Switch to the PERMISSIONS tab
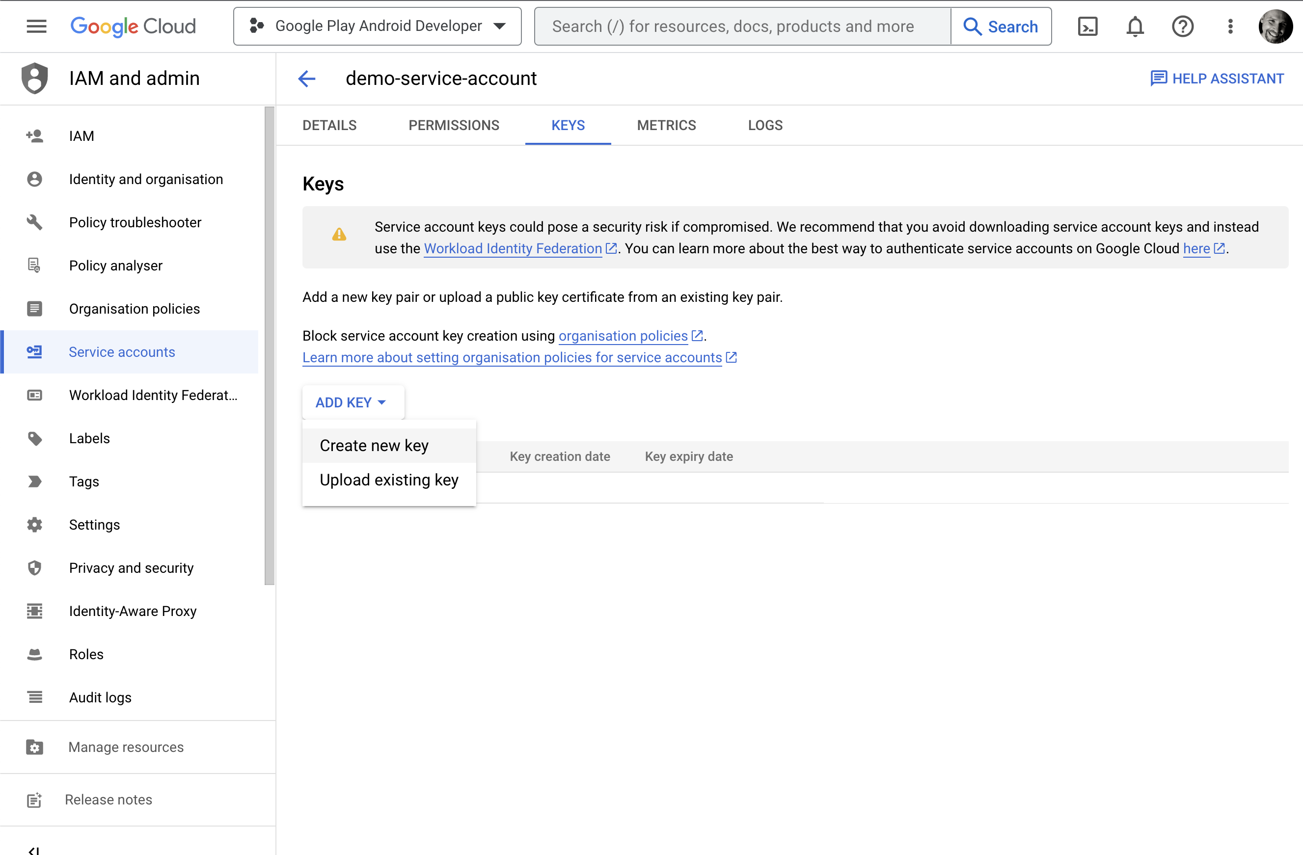 click(x=453, y=125)
